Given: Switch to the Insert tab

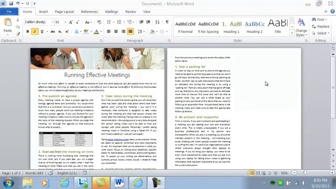Looking at the screenshot, I should point(43,12).
